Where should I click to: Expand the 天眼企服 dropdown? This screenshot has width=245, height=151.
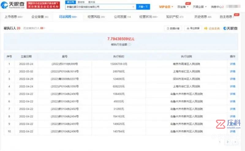click(x=200, y=7)
